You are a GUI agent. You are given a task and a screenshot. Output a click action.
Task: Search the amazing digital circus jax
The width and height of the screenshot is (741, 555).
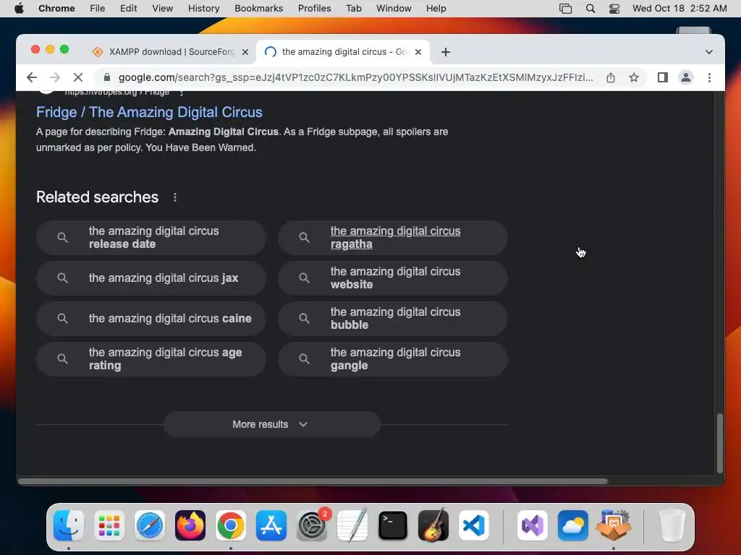(x=151, y=278)
